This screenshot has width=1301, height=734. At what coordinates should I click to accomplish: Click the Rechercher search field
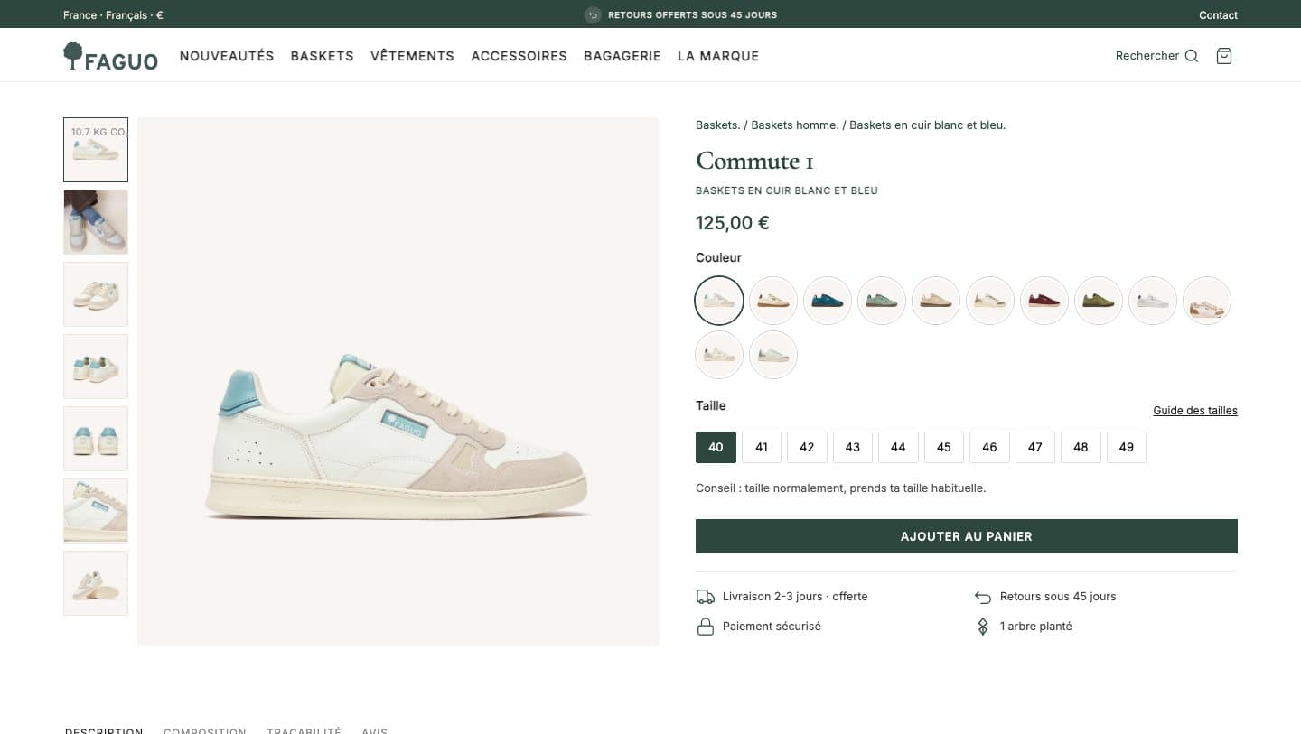(x=1156, y=56)
